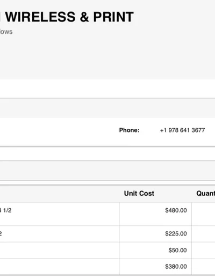Click the quantity cell beside $50.00
The height and width of the screenshot is (279, 215).
(203, 251)
